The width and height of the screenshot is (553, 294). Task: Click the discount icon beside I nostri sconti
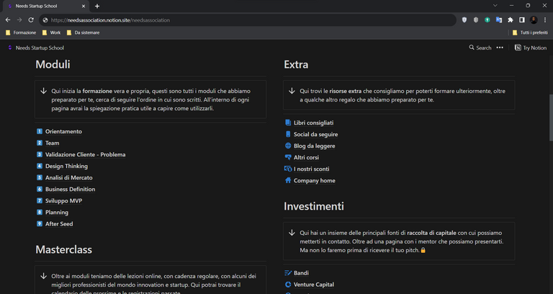[288, 169]
